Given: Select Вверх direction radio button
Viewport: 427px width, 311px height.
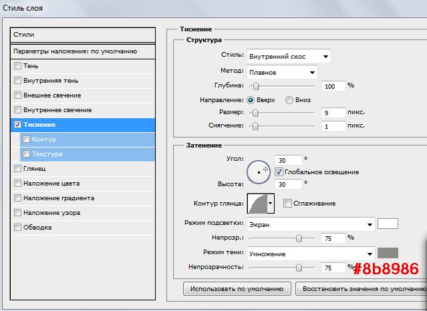Looking at the screenshot, I should pyautogui.click(x=251, y=100).
